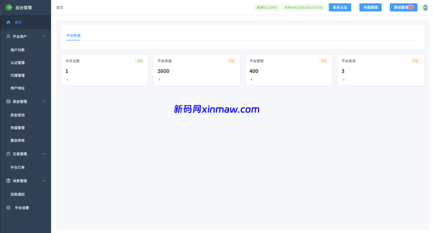This screenshot has width=433, height=233.
Task: Open the user avatar at top right
Action: pyautogui.click(x=425, y=8)
